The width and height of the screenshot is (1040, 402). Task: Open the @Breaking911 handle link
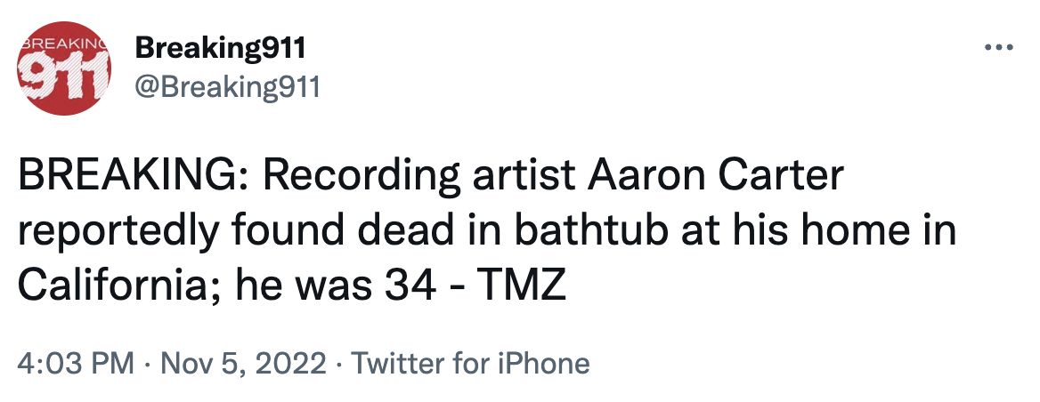(228, 86)
